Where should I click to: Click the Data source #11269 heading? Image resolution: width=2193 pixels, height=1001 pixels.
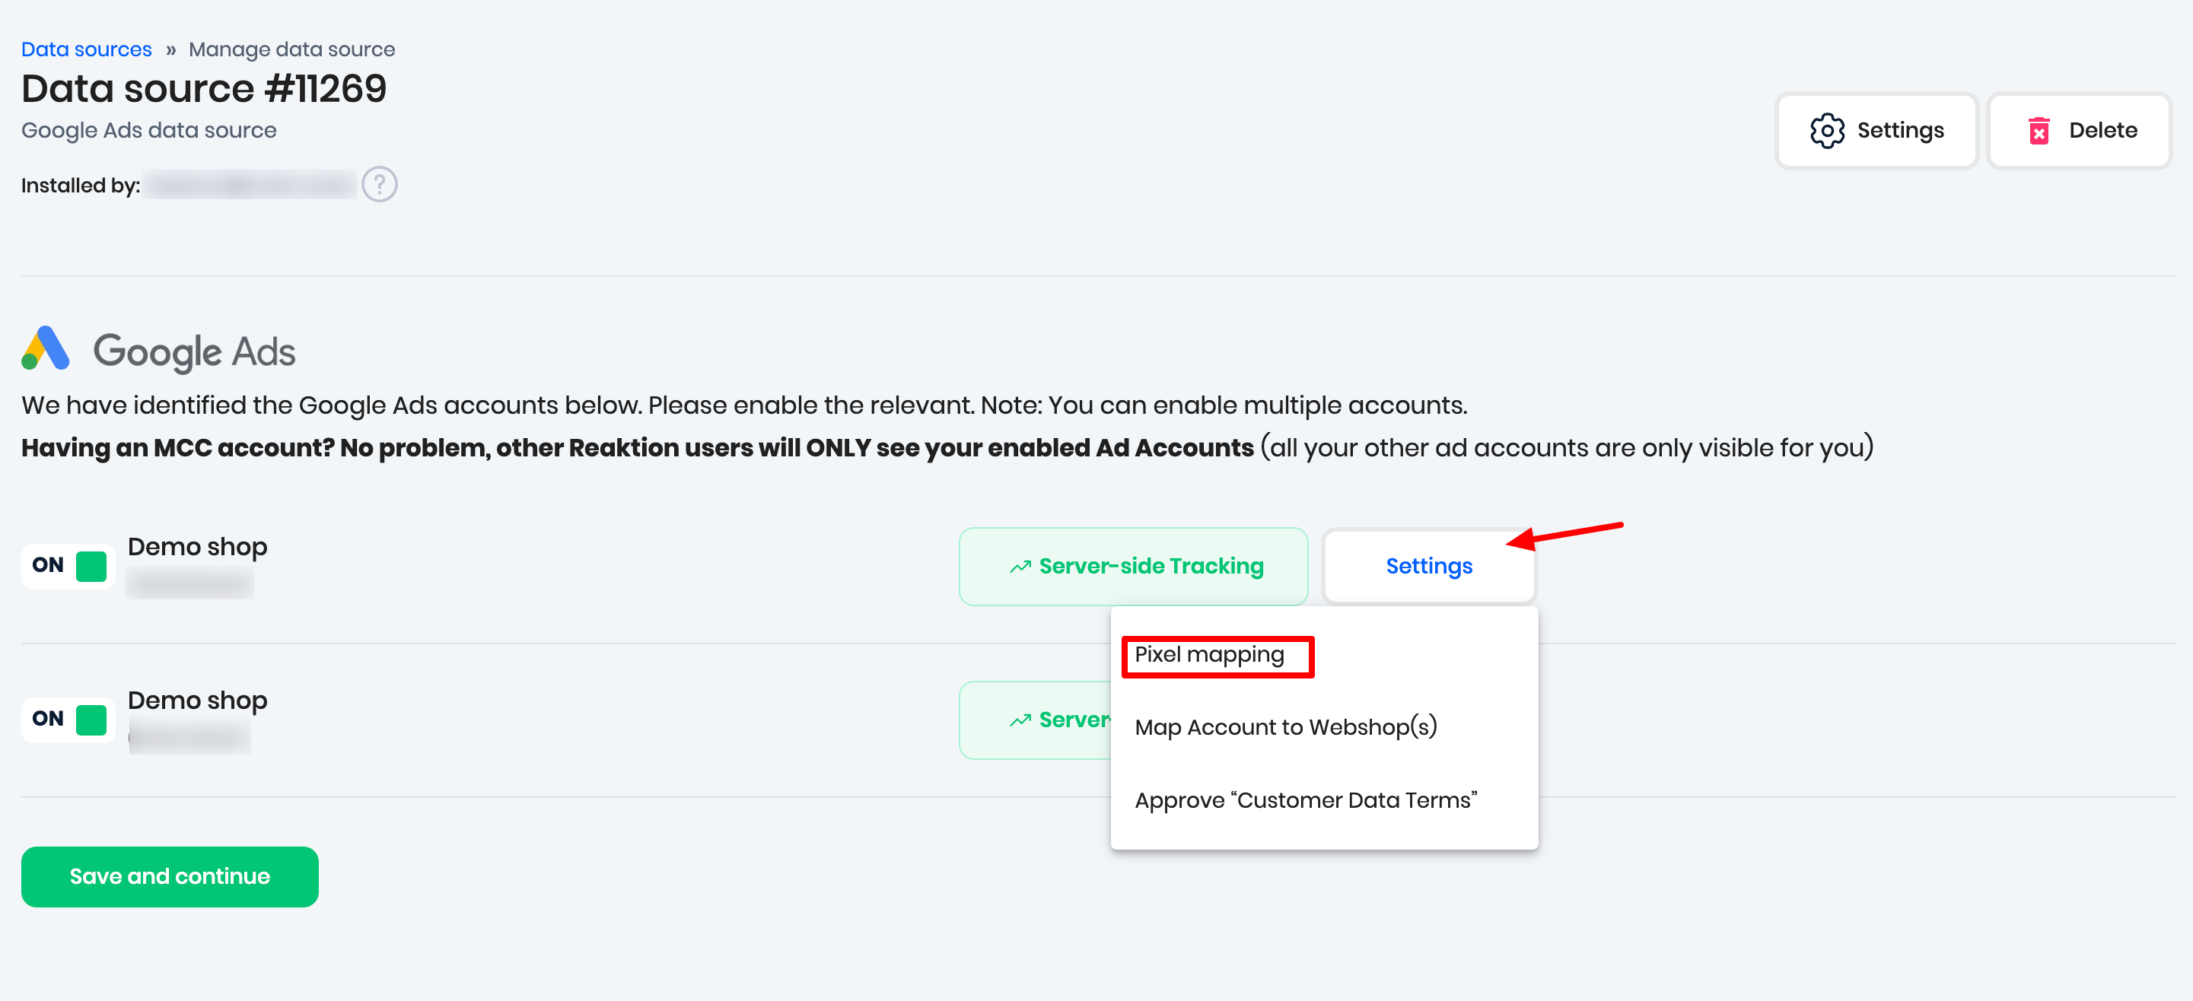coord(203,88)
